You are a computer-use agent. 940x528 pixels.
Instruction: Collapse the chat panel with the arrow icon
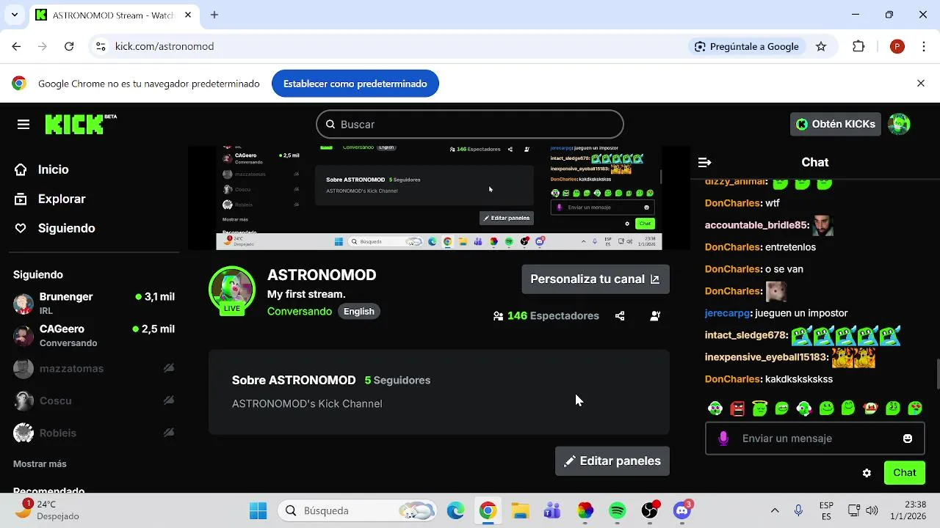pyautogui.click(x=705, y=163)
